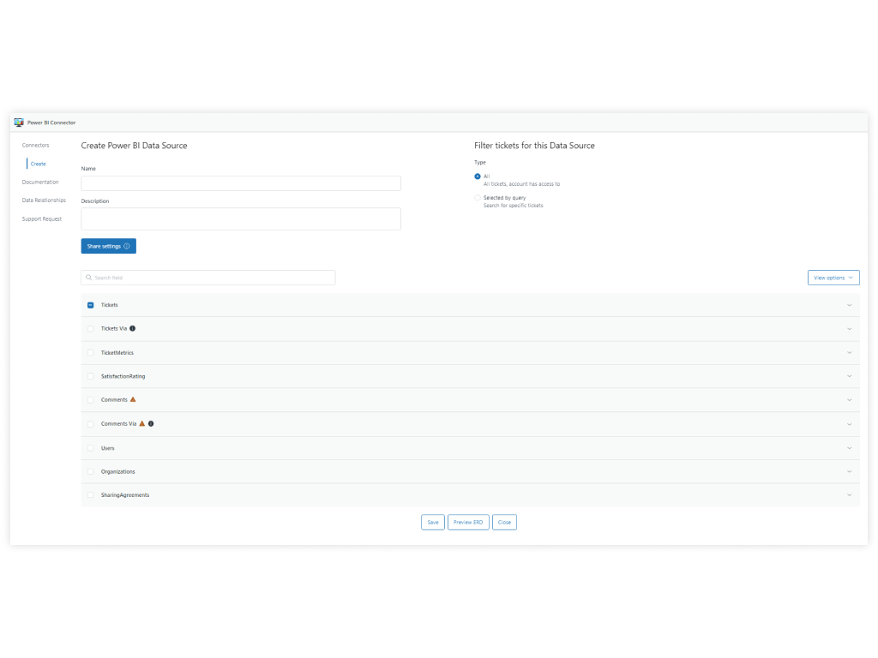Click into the Name input field
Viewport: 878px width, 658px height.
pos(240,182)
